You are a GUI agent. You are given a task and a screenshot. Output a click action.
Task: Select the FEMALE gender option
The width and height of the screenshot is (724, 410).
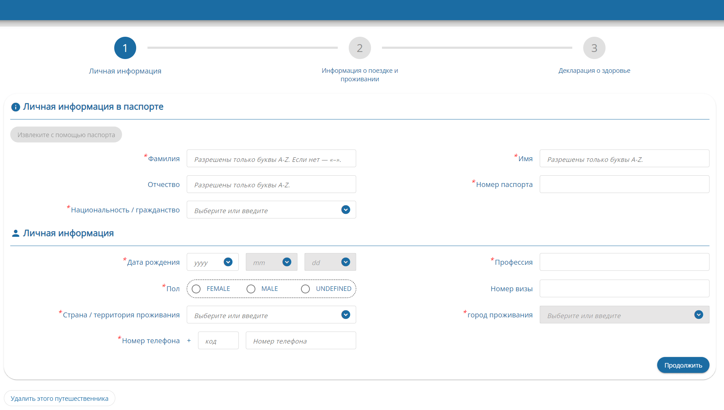click(196, 289)
